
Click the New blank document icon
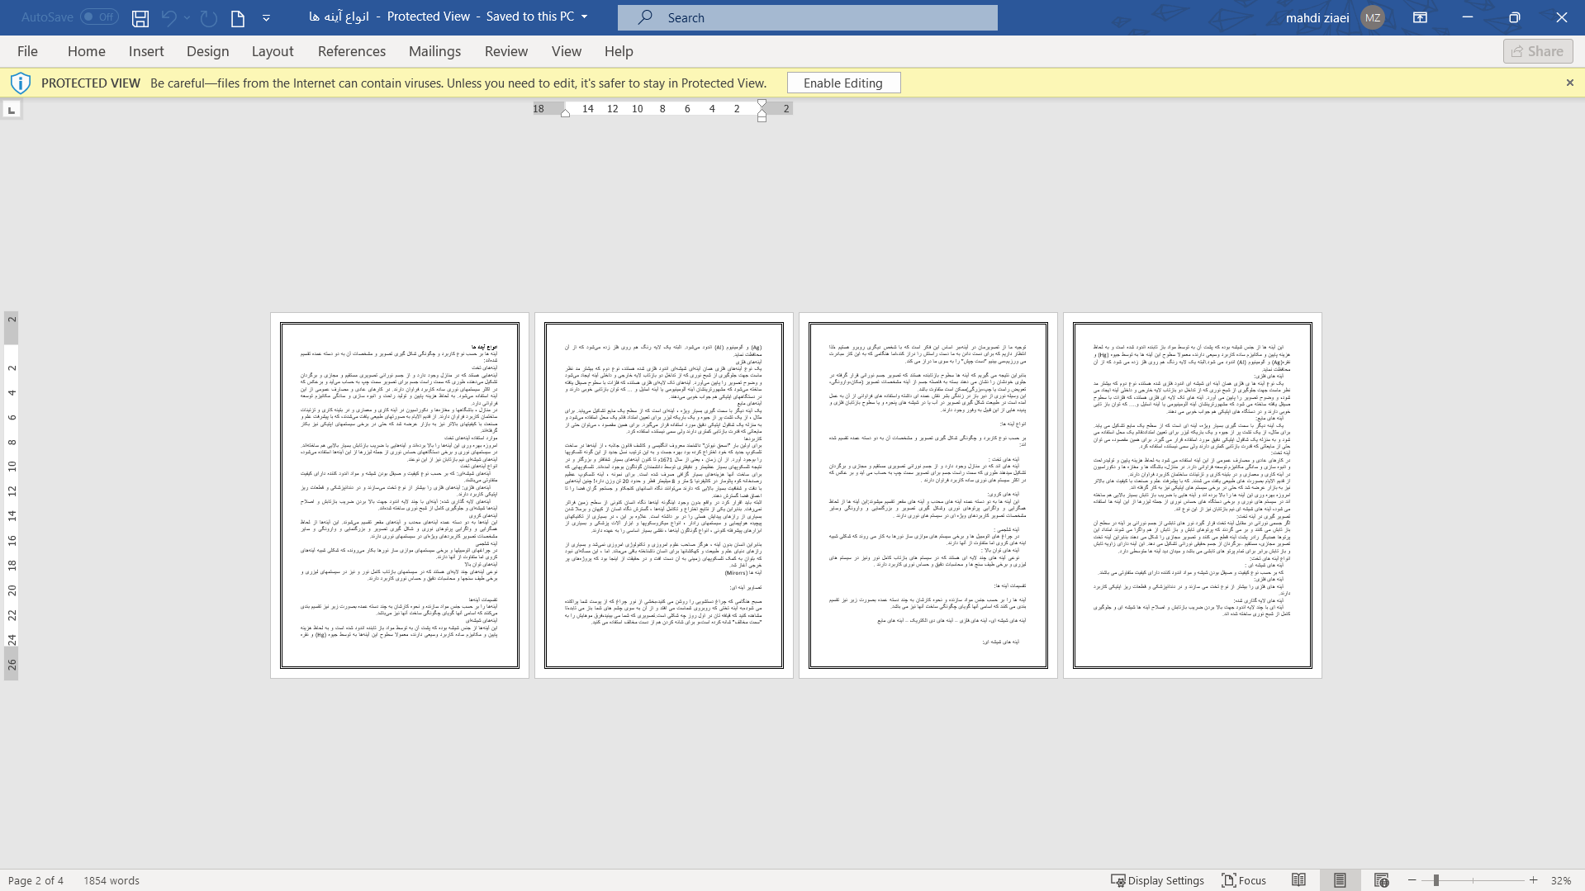[238, 17]
